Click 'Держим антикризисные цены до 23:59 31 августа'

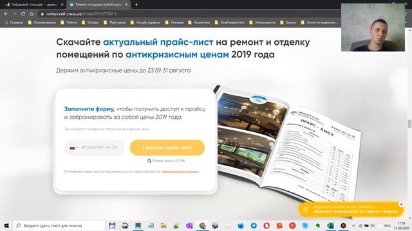(x=123, y=71)
